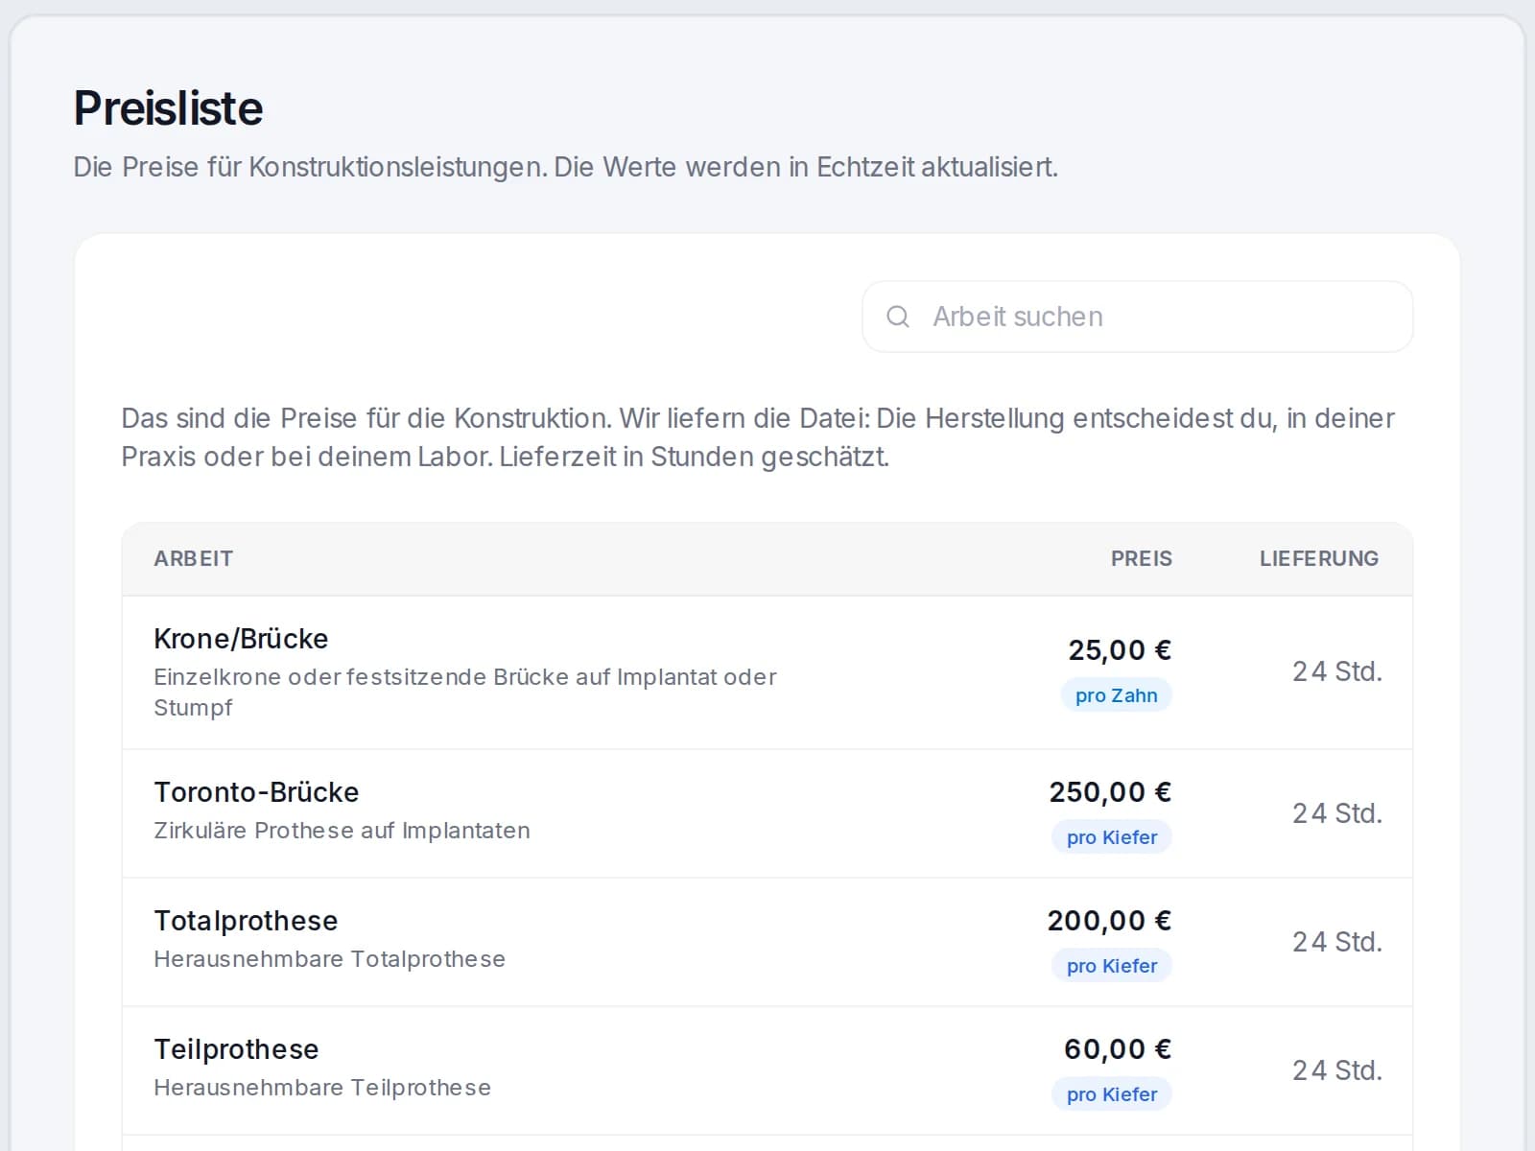This screenshot has height=1151, width=1535.
Task: Click the 25,00 € price
Action: click(1120, 650)
